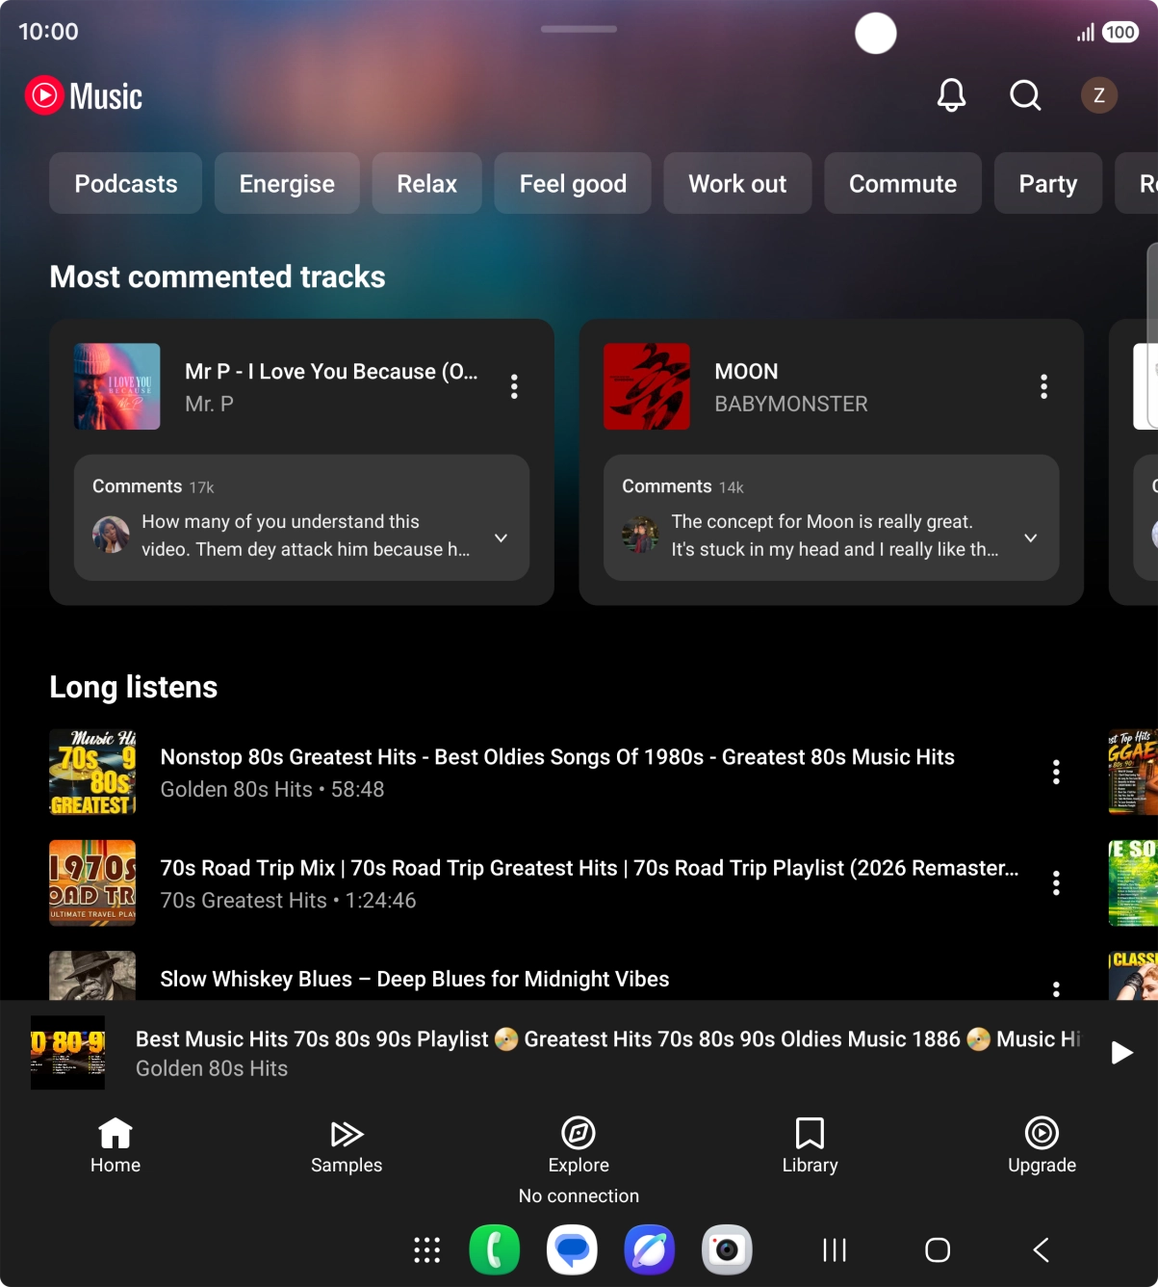This screenshot has height=1287, width=1158.
Task: Click the mini player 'Best Music Hits' title
Action: coord(608,1038)
